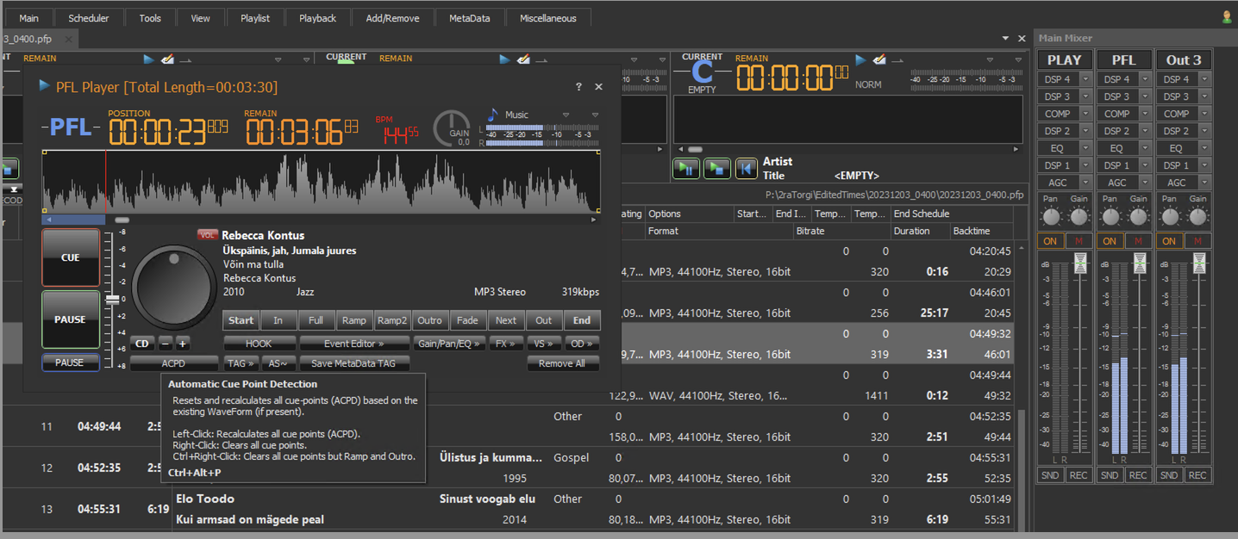The image size is (1238, 539).
Task: Click the rewind-to-start icon on player C
Action: (747, 168)
